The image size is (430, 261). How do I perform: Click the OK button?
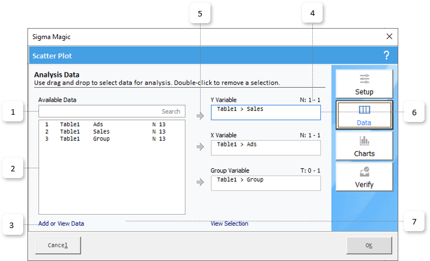[369, 245]
